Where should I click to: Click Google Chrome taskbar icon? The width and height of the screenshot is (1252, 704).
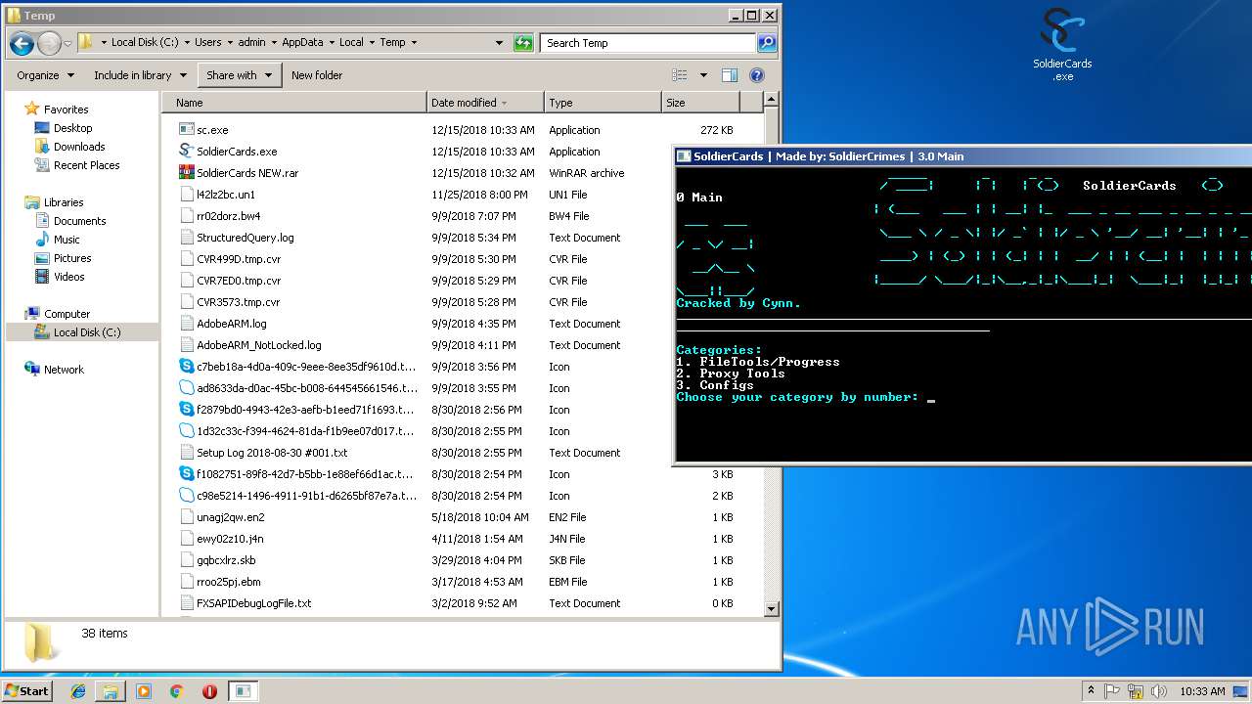(176, 691)
